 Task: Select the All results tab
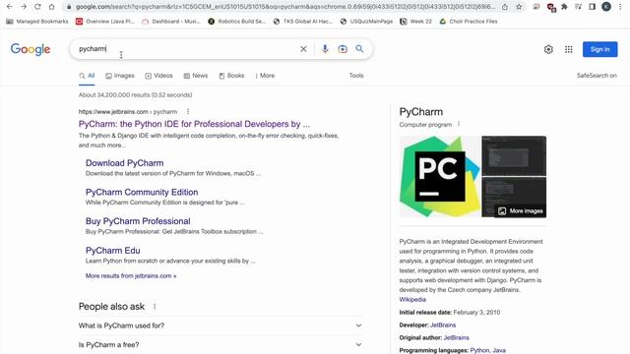[x=87, y=76]
